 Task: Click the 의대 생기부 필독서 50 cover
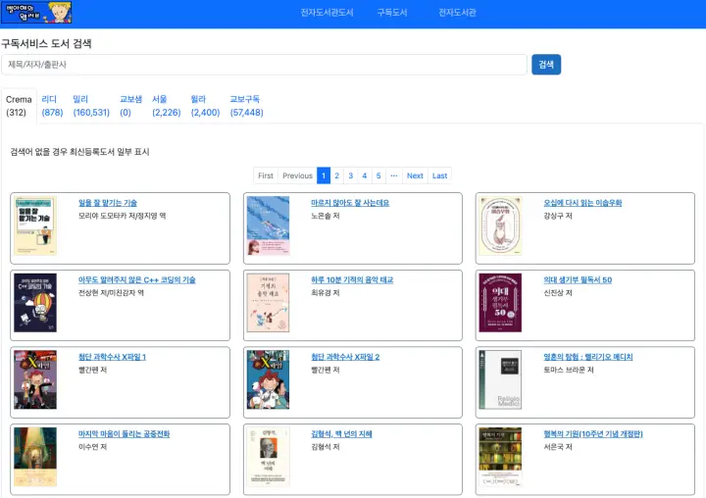(500, 303)
